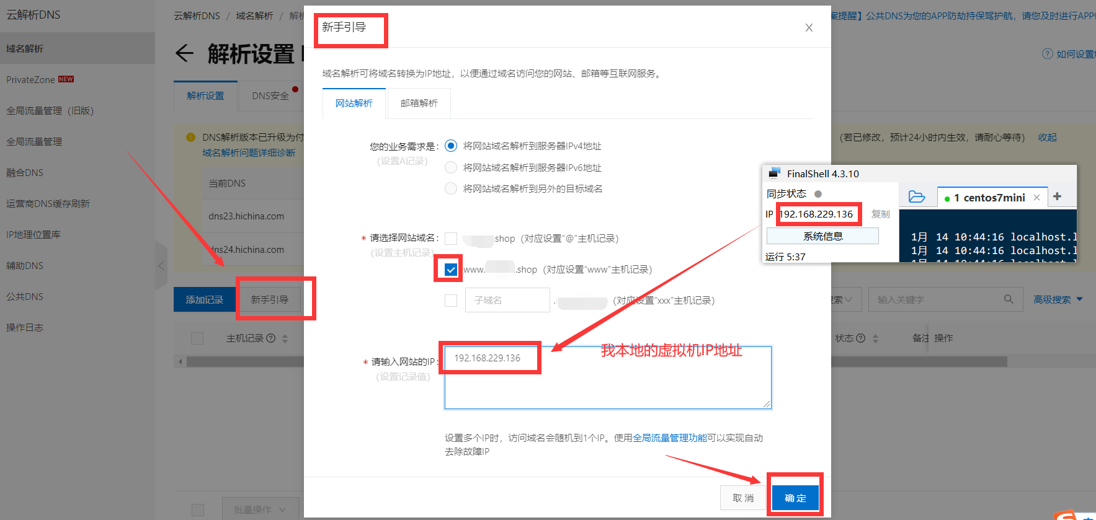The image size is (1096, 520).
Task: Click into the 子域名 input field
Action: coord(507,300)
